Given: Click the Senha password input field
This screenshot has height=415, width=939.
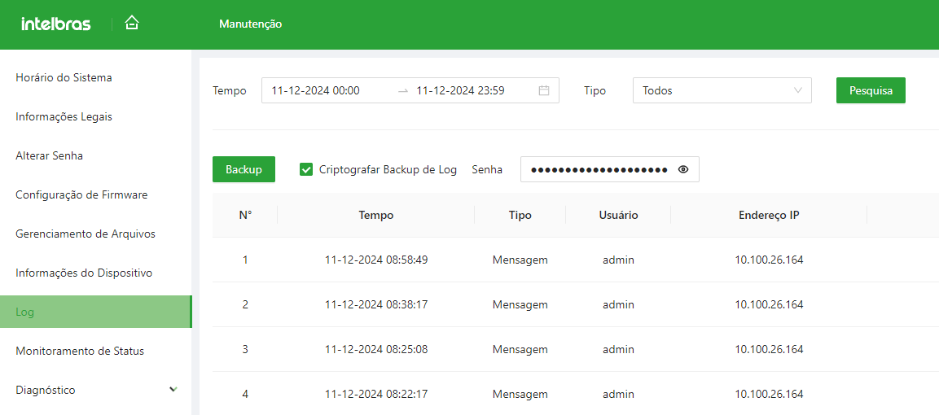Looking at the screenshot, I should pos(599,169).
